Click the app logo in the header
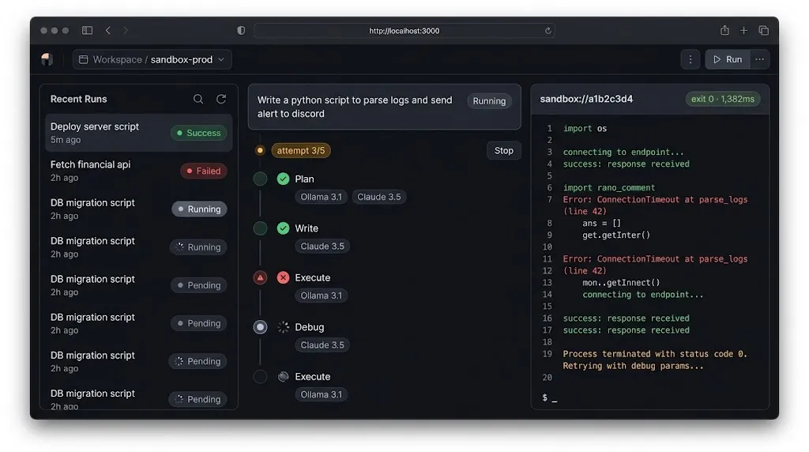The height and width of the screenshot is (452, 809). 47,59
